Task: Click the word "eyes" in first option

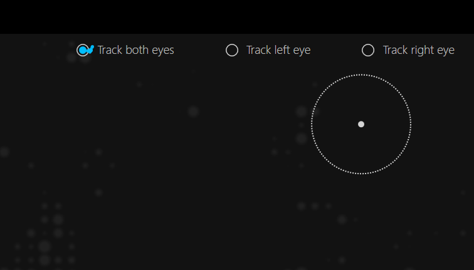Action: point(163,51)
